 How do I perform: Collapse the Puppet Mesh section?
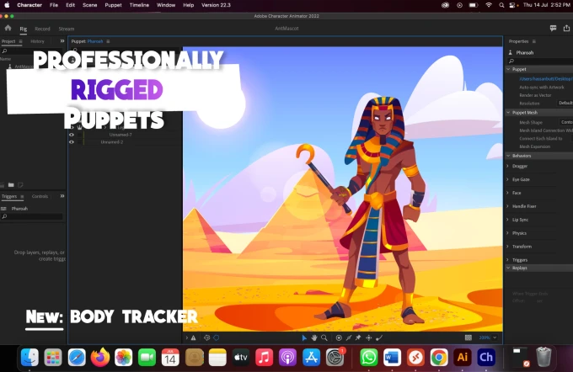click(x=508, y=113)
